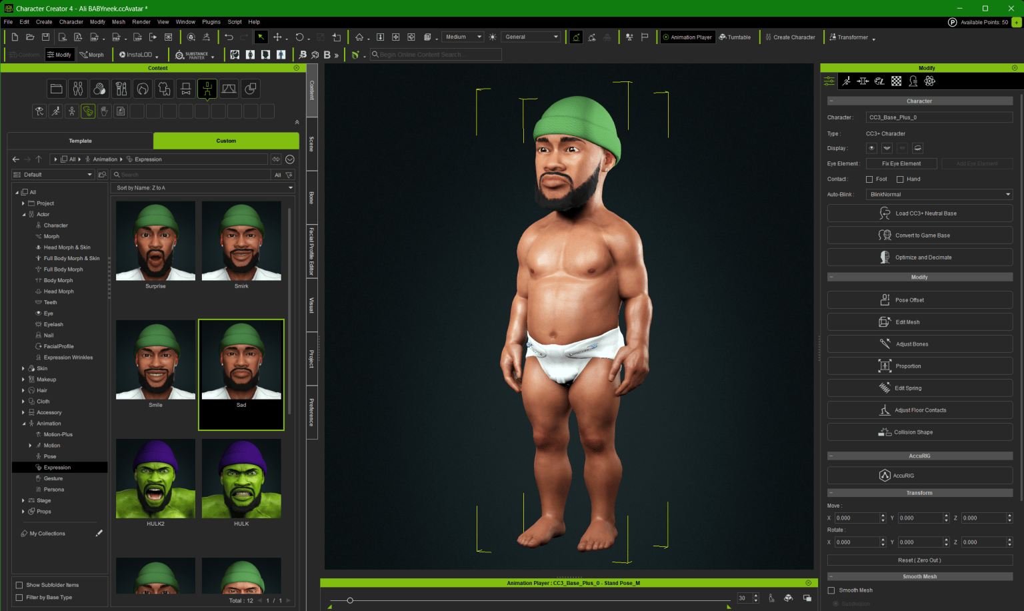Check Filter by Base Type
This screenshot has height=611, width=1024.
pyautogui.click(x=19, y=598)
